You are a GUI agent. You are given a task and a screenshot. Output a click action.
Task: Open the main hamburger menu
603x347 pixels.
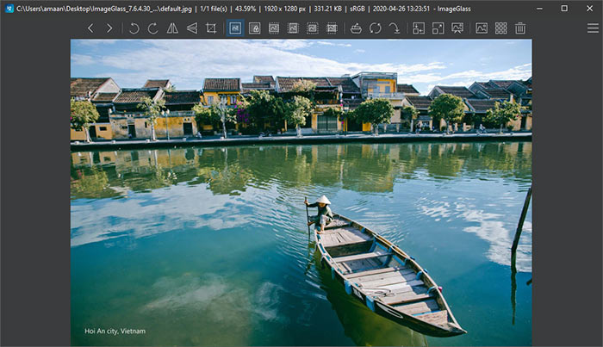593,28
